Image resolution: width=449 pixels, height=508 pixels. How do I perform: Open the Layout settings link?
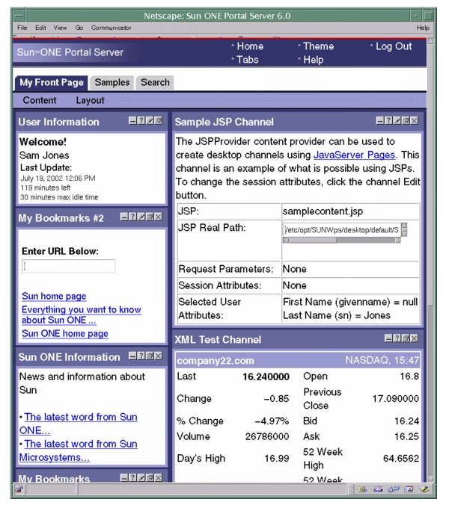[x=91, y=100]
